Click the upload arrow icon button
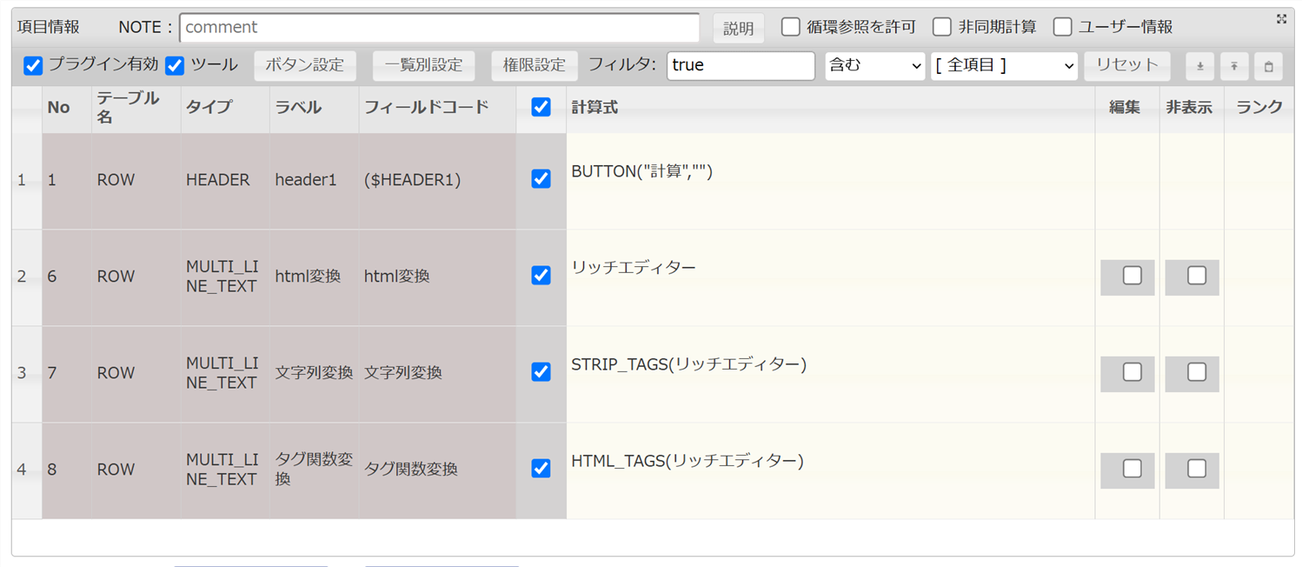 1234,66
